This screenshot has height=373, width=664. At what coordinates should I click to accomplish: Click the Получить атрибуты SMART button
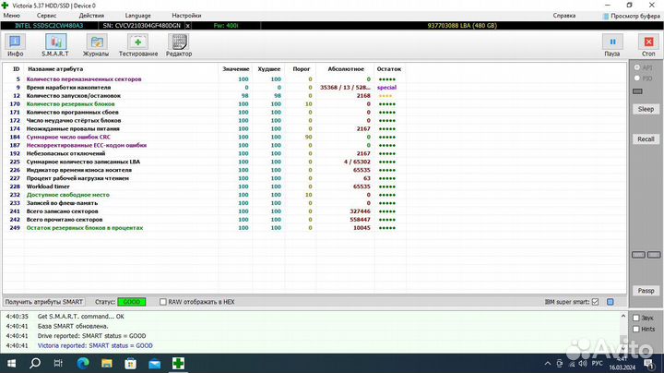44,302
